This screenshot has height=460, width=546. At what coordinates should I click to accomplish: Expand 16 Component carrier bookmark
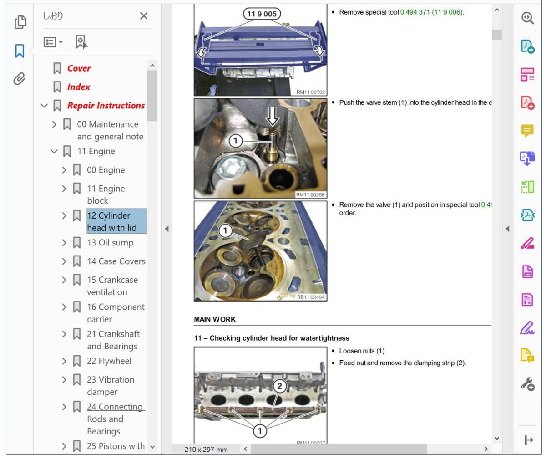click(64, 307)
